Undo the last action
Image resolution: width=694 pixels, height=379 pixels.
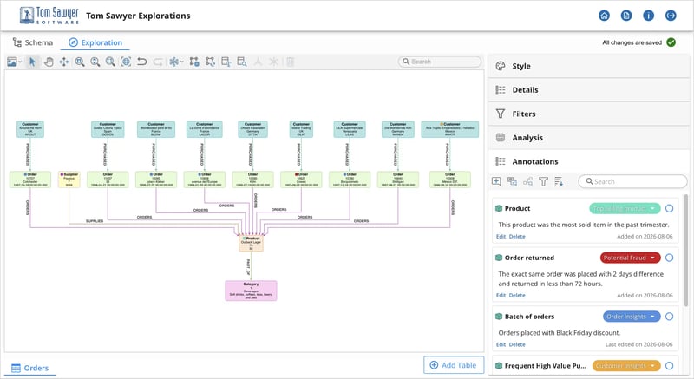(x=141, y=62)
